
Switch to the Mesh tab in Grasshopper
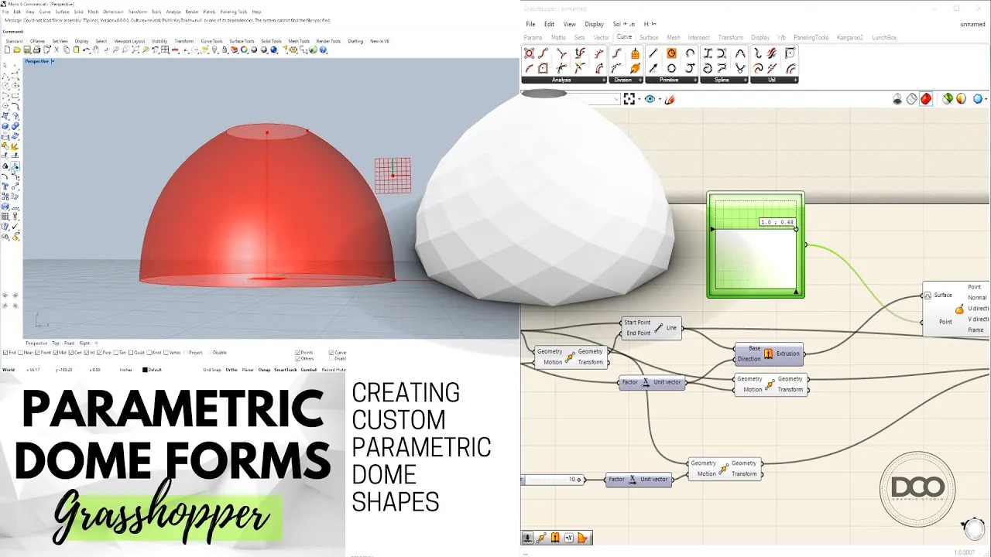[674, 37]
